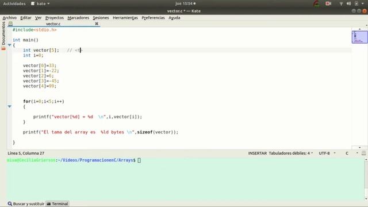This screenshot has height=207, width=368.
Task: Click the vector[3]=-45; line
Action: click(41, 81)
